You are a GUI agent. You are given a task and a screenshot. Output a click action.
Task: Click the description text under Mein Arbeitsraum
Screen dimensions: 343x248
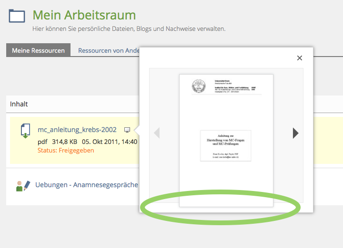(129, 29)
